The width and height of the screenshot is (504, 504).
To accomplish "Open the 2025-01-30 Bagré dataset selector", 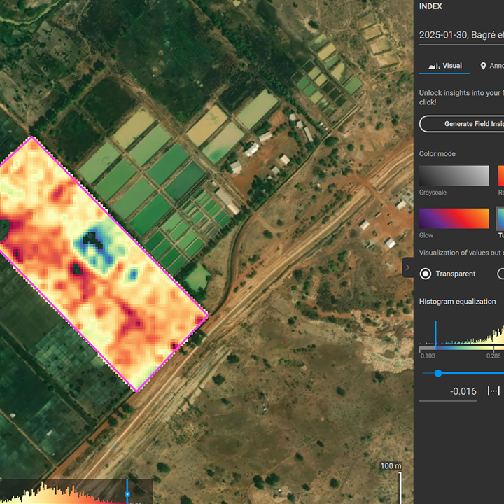I will point(461,34).
